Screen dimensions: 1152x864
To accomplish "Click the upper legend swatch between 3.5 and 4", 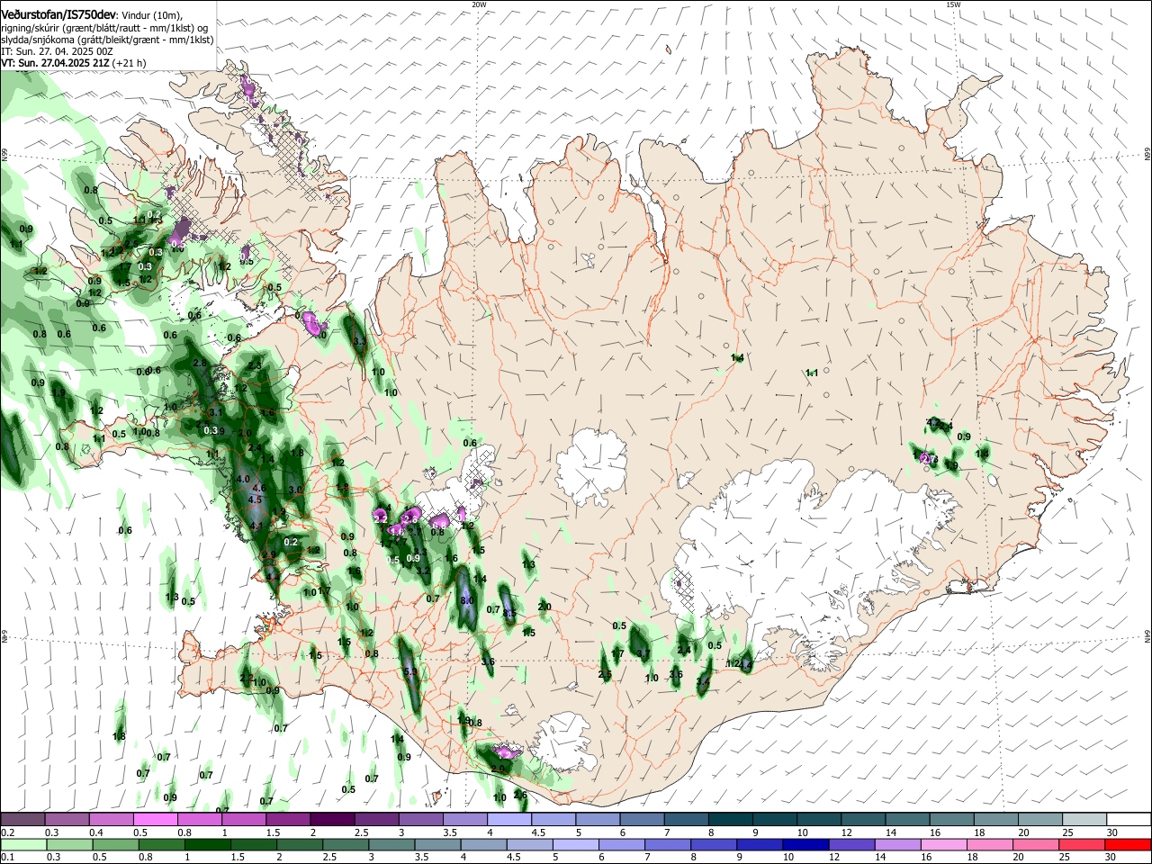I will [x=463, y=820].
